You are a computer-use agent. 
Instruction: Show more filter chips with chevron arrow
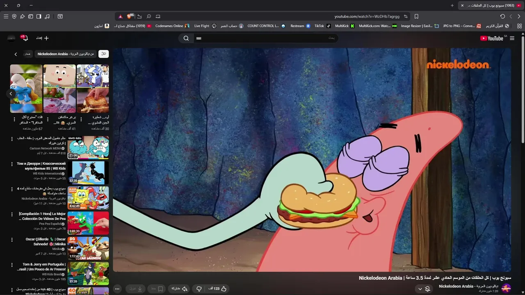pyautogui.click(x=16, y=54)
